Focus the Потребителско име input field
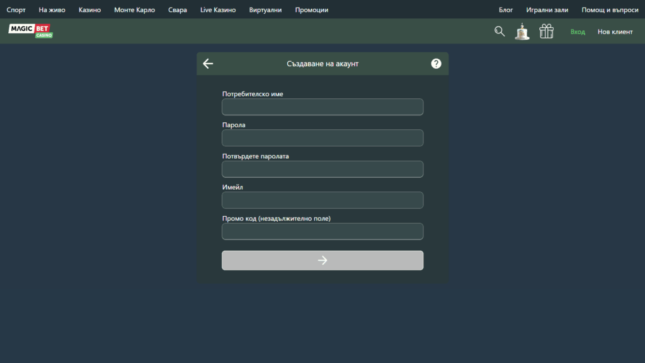The image size is (645, 363). (322, 107)
